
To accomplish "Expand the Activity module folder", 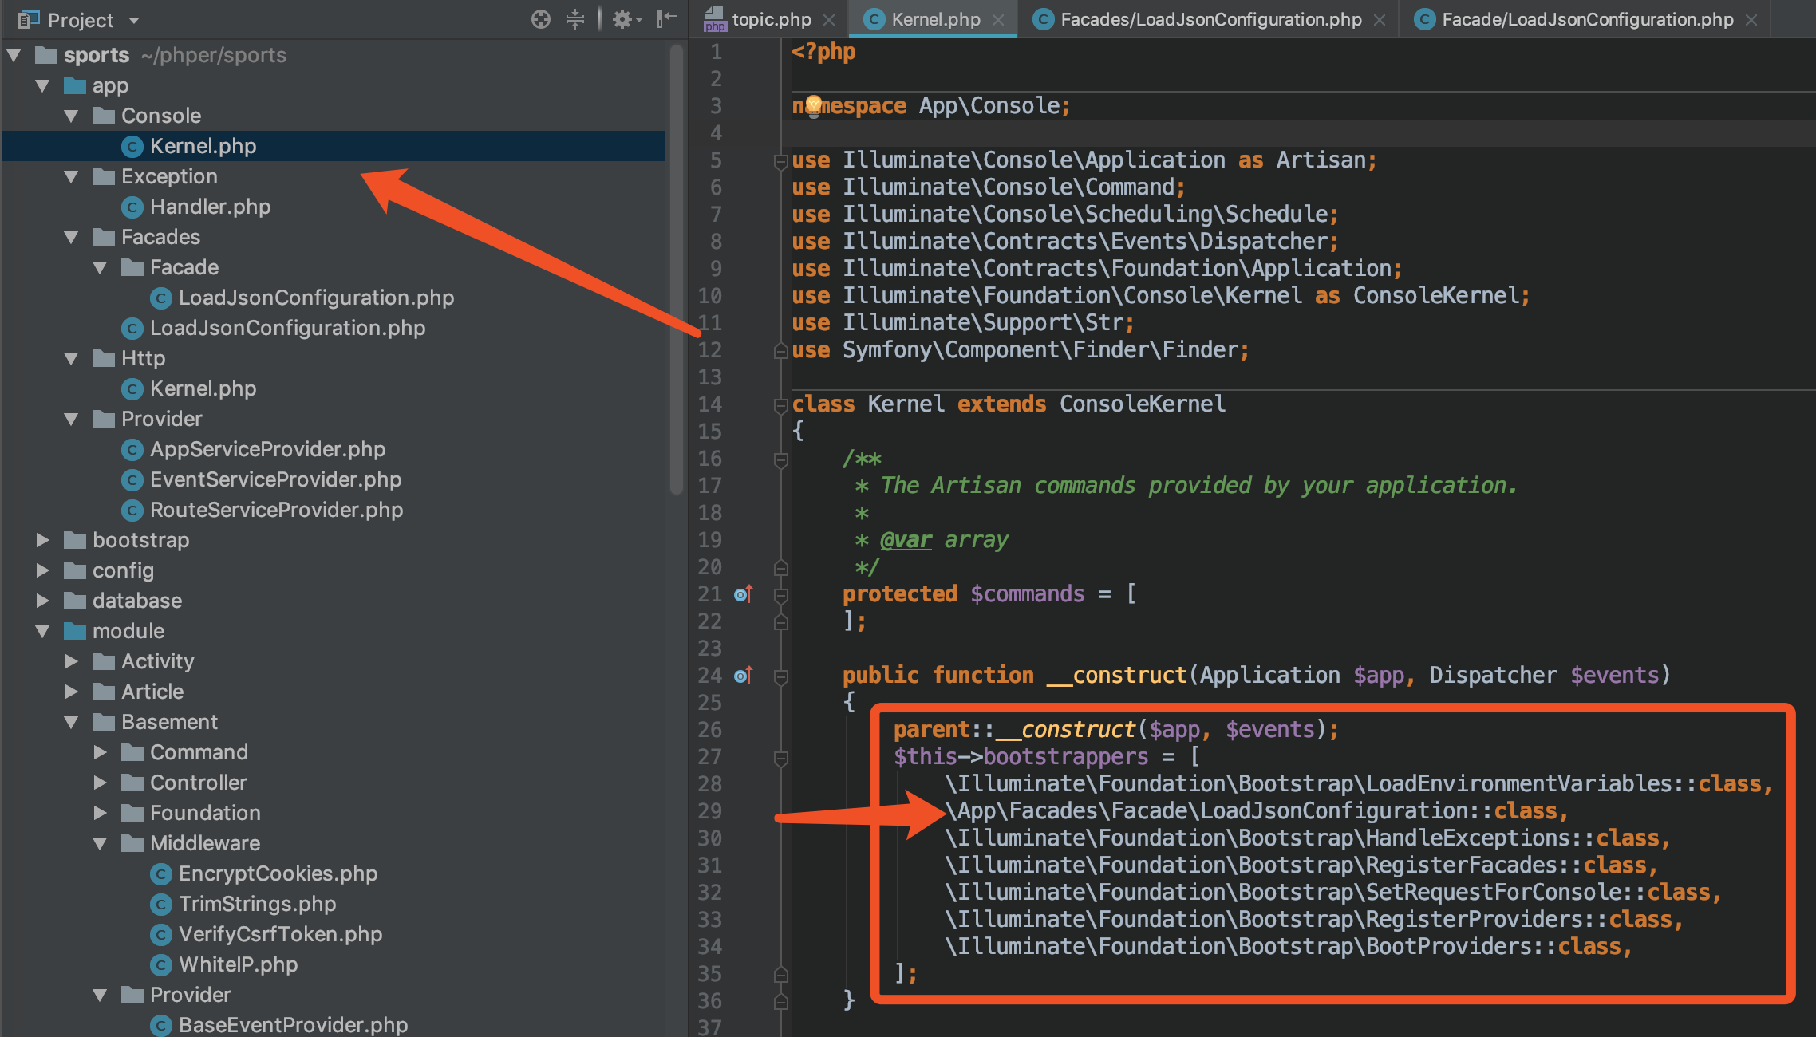I will 72,661.
